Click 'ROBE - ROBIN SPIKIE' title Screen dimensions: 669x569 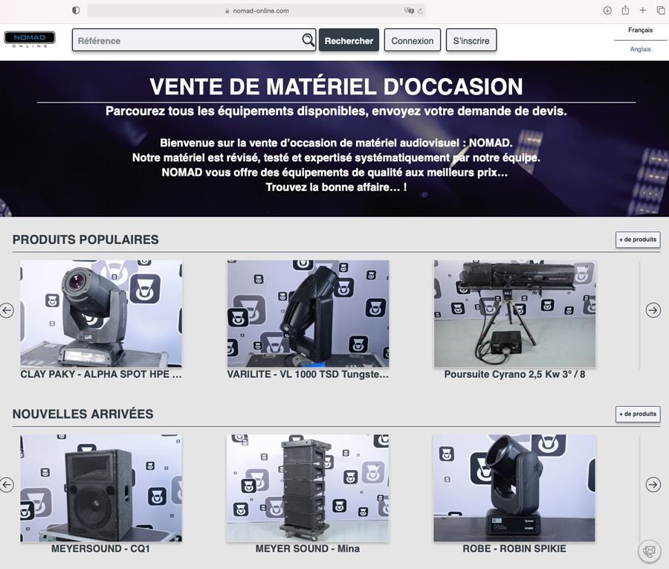click(x=514, y=548)
